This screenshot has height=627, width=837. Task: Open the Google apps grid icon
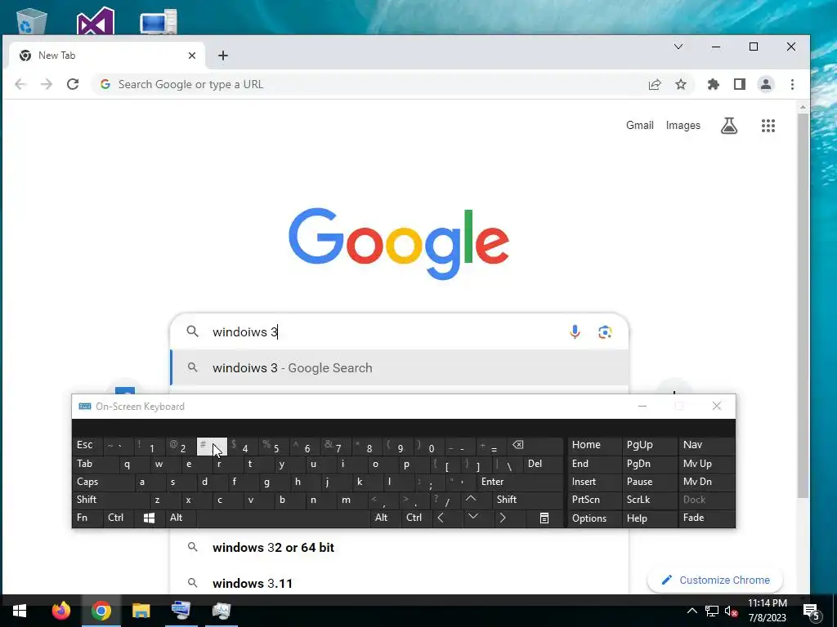[768, 126]
